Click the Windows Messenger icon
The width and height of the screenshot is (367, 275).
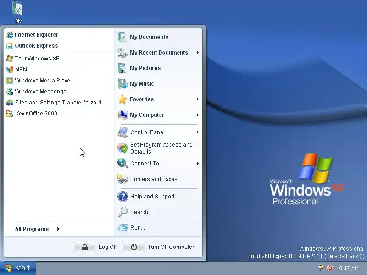pyautogui.click(x=10, y=91)
